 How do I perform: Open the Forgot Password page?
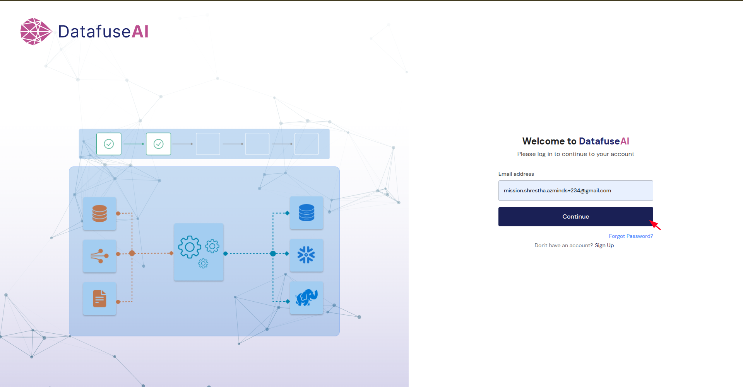pyautogui.click(x=631, y=236)
